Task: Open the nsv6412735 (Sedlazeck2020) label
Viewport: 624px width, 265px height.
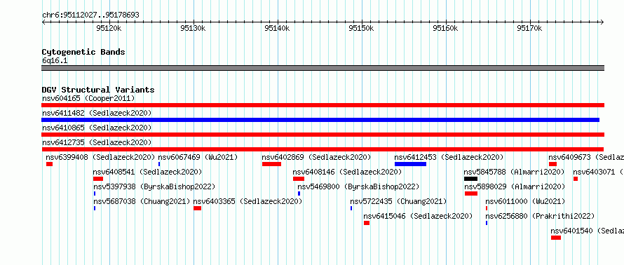Action: (x=97, y=142)
